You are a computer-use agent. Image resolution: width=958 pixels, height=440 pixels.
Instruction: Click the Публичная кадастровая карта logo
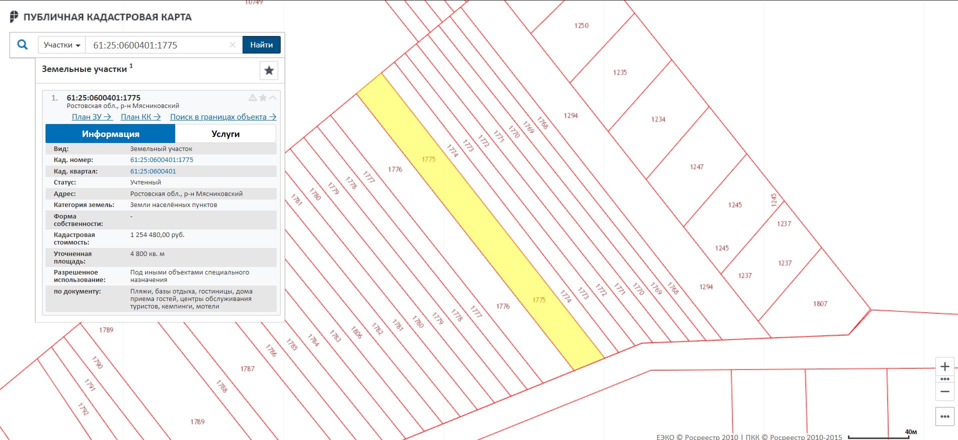(101, 17)
